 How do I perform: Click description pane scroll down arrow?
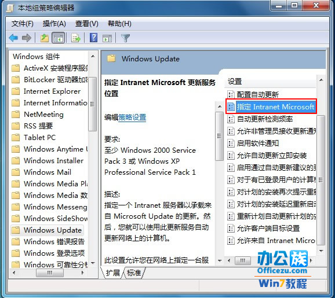click(220, 260)
